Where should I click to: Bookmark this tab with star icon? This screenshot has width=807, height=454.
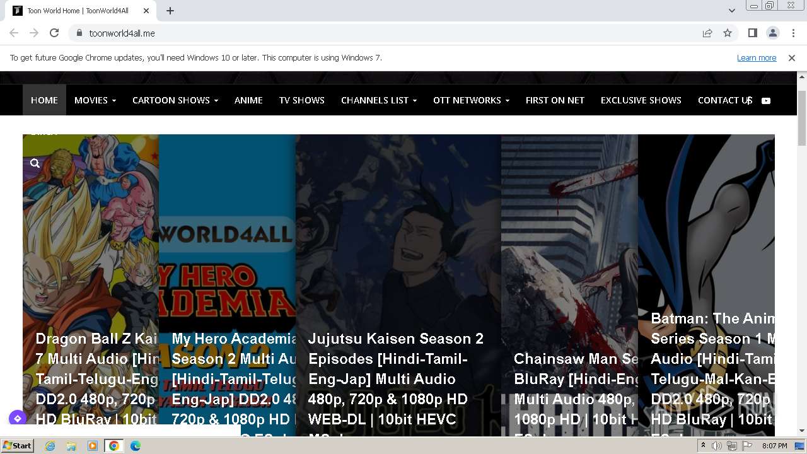coord(728,33)
